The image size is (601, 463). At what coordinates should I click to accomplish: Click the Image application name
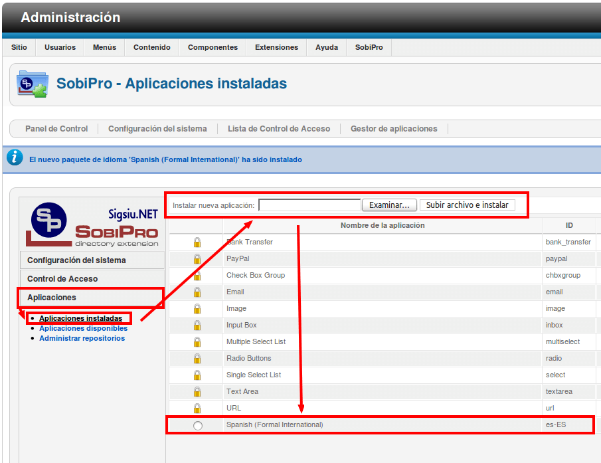[x=236, y=308]
